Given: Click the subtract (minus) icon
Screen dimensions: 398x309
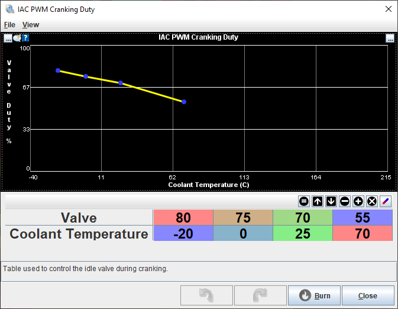Looking at the screenshot, I should [x=344, y=201].
